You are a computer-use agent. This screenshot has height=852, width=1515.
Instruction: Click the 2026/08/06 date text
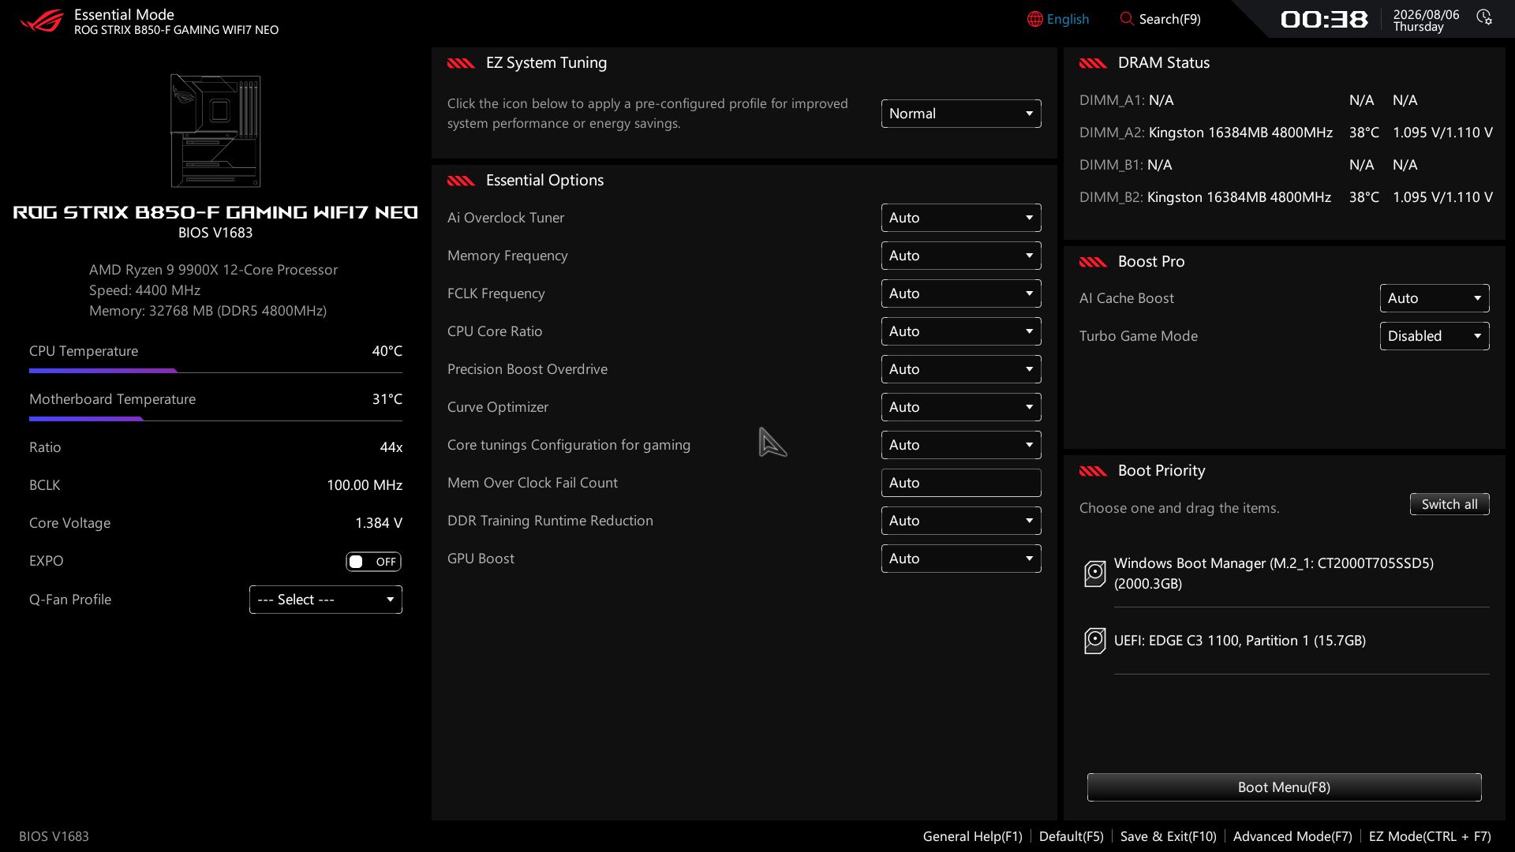[x=1426, y=14]
